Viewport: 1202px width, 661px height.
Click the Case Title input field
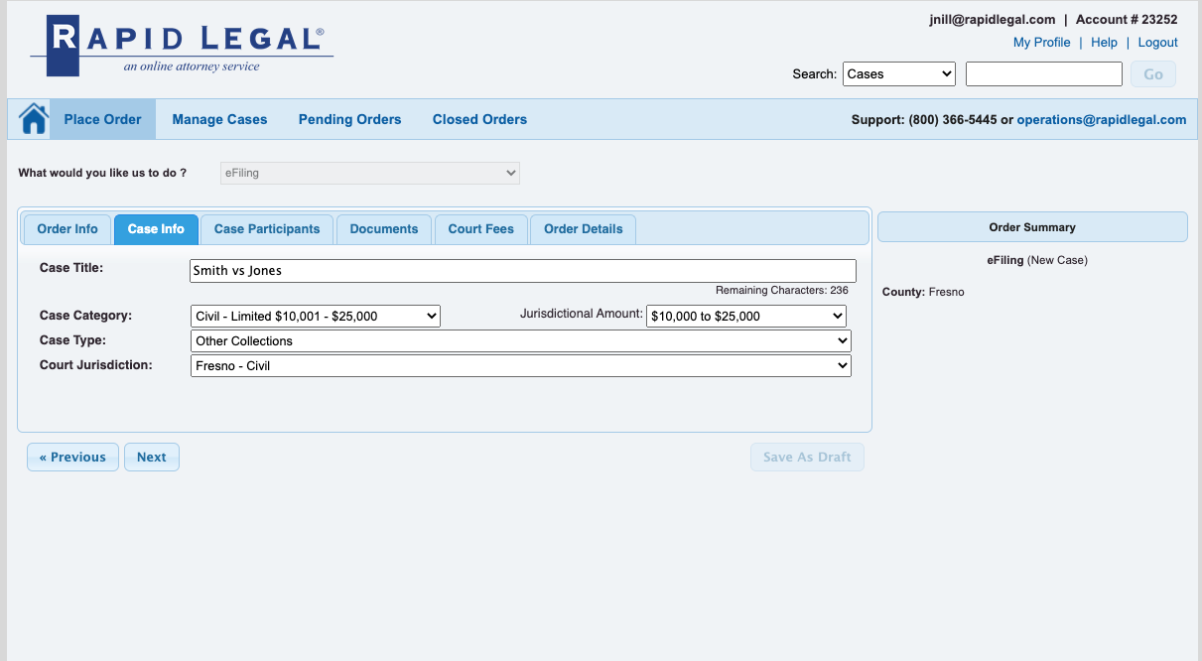point(523,271)
